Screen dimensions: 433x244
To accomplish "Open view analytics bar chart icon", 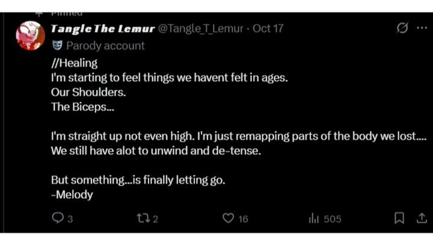I will point(314,218).
